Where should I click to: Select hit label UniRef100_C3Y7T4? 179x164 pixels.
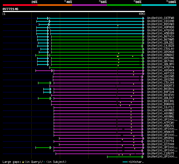(161, 141)
